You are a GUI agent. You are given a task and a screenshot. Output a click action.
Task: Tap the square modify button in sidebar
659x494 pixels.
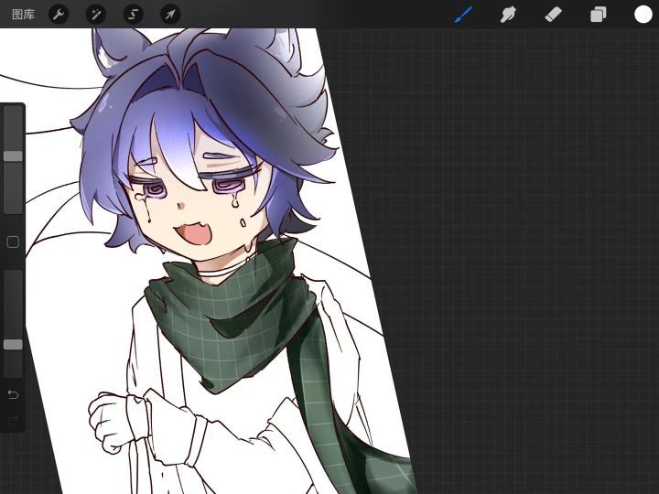coord(13,242)
